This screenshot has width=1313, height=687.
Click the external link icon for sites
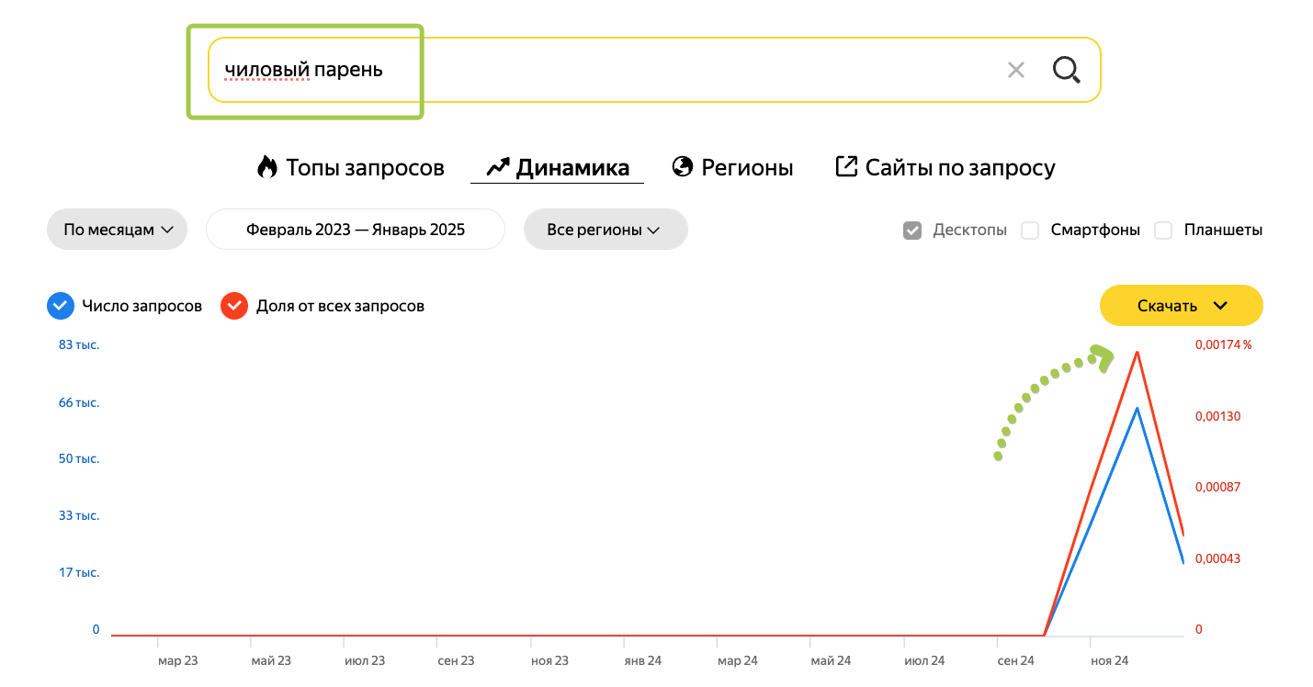click(x=845, y=166)
